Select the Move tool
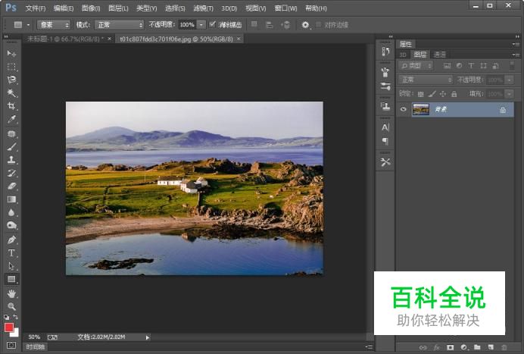 click(11, 54)
